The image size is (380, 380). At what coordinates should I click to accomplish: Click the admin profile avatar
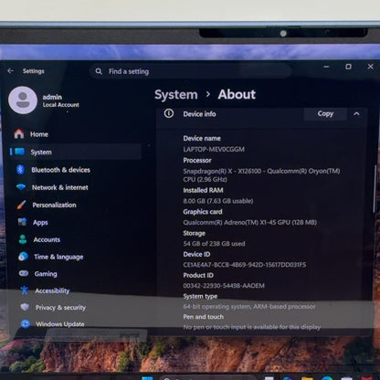click(x=23, y=100)
